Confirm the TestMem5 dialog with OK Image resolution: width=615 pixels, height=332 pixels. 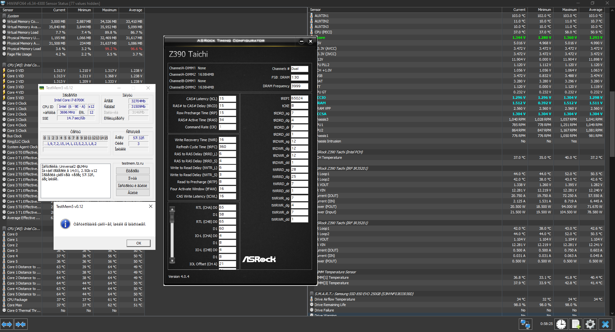coord(139,243)
